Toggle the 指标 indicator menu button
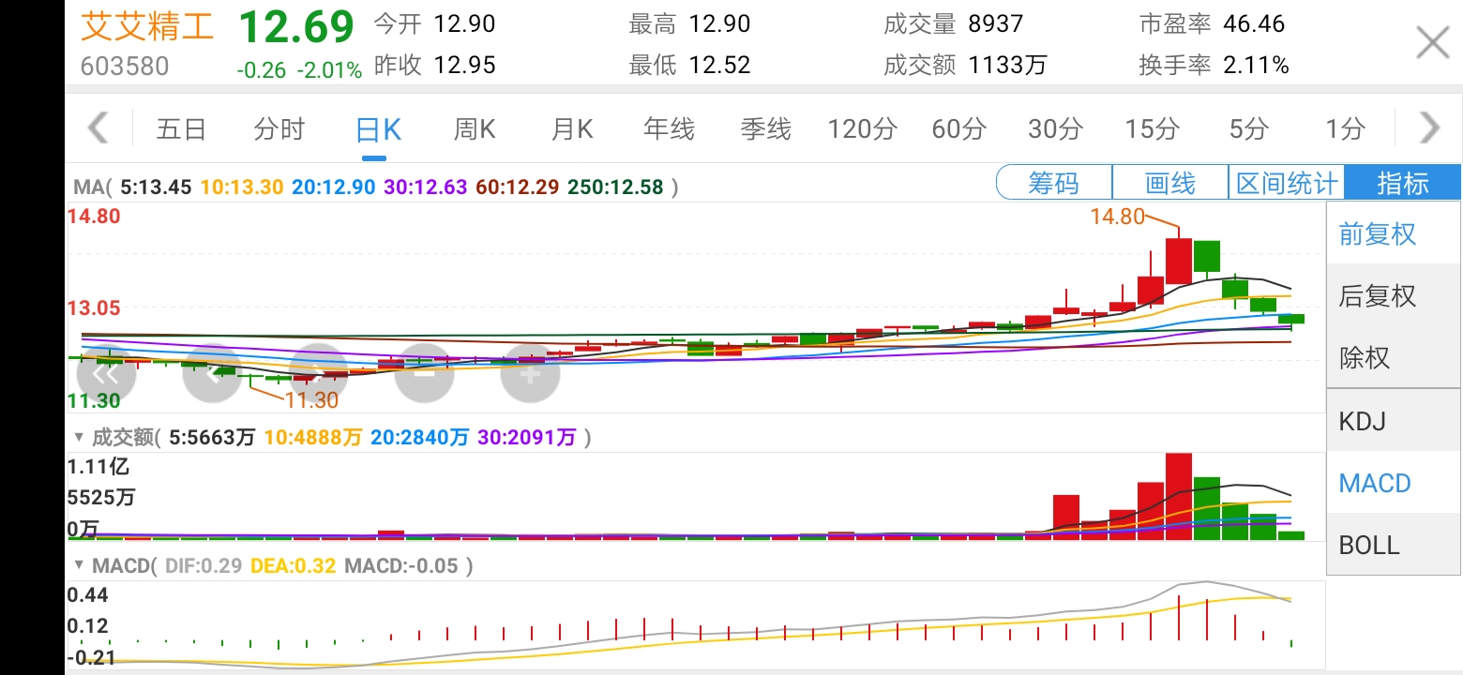Screen dimensions: 1463x675 1403,183
